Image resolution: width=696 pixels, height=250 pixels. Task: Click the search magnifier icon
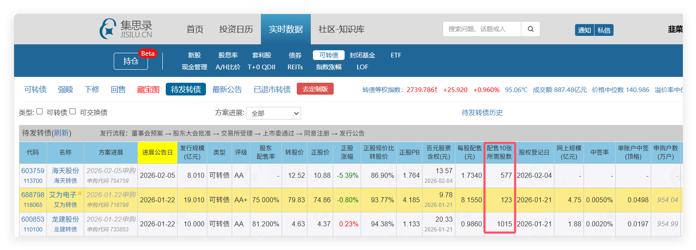[x=530, y=29]
